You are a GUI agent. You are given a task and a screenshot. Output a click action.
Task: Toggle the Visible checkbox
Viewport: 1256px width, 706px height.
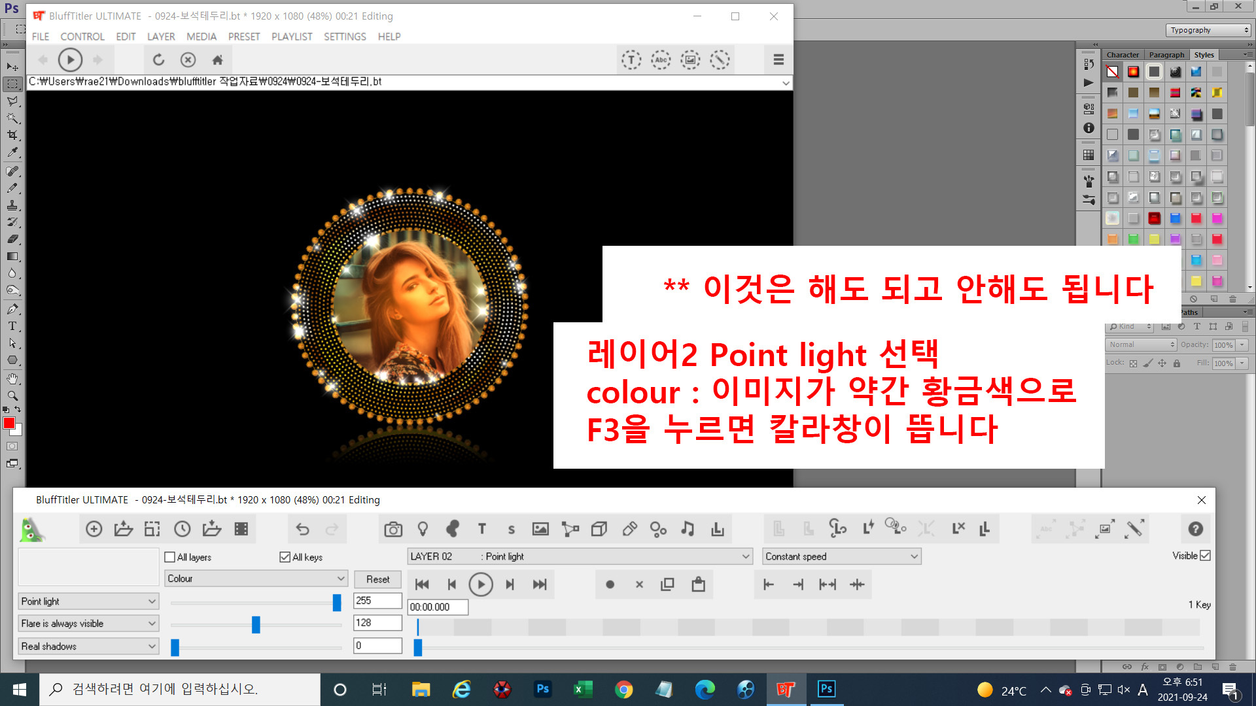1206,556
